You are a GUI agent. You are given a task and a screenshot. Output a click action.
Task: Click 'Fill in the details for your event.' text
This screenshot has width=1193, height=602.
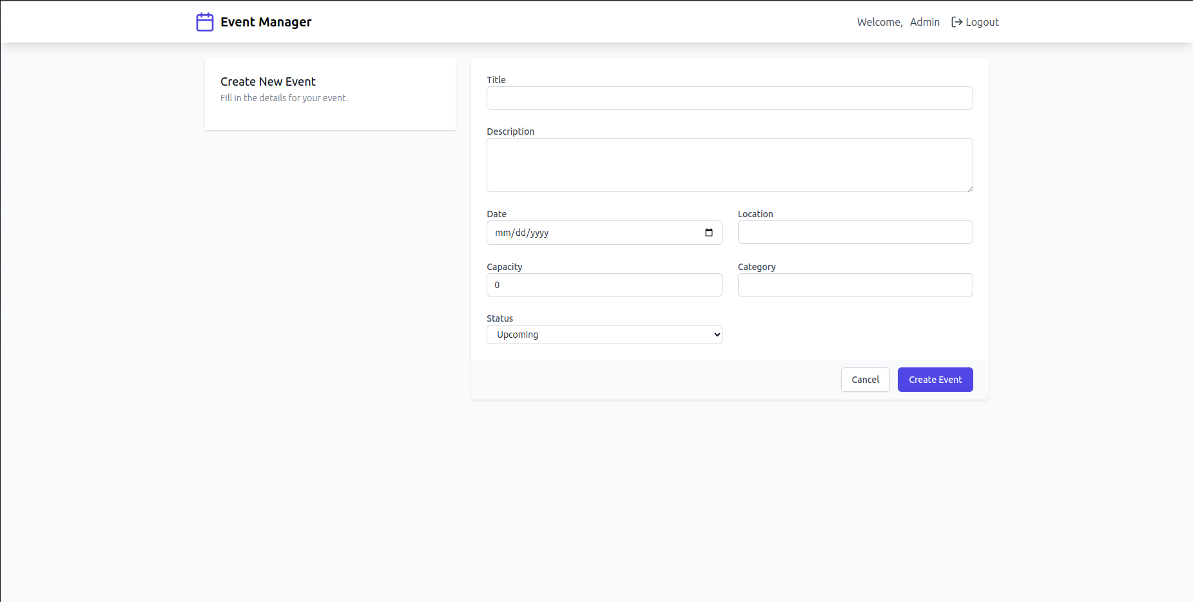pos(284,98)
